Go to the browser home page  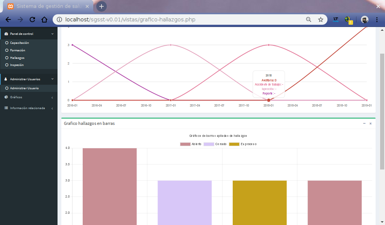(x=44, y=19)
